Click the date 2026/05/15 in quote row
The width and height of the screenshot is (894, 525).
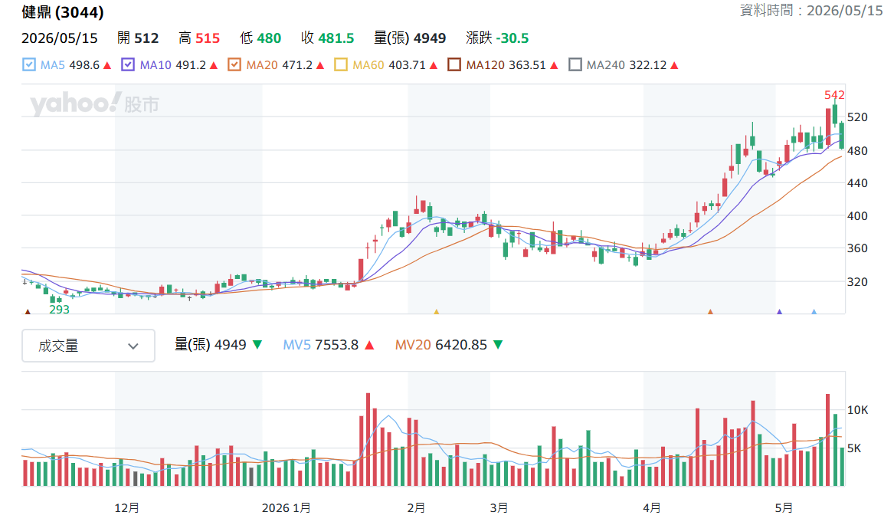[x=59, y=38]
